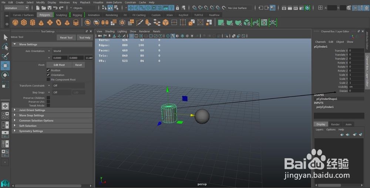Viewport: 370px width, 188px height.
Task: Enable the Preserve Children checkbox
Action: click(48, 98)
